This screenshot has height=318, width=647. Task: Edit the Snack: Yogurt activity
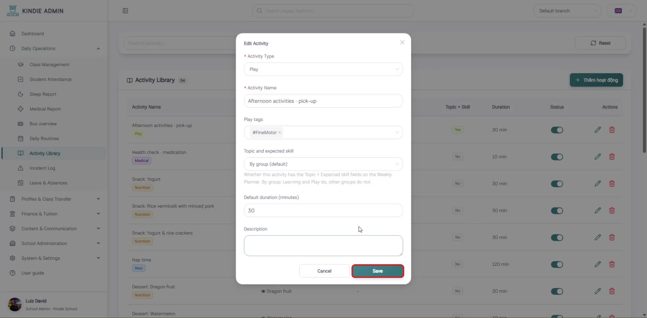point(597,184)
